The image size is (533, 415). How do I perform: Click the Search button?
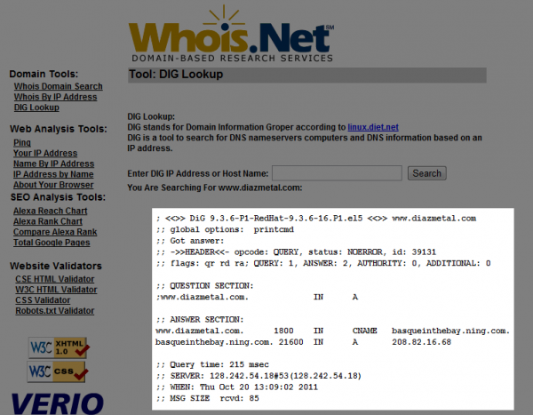[x=427, y=173]
